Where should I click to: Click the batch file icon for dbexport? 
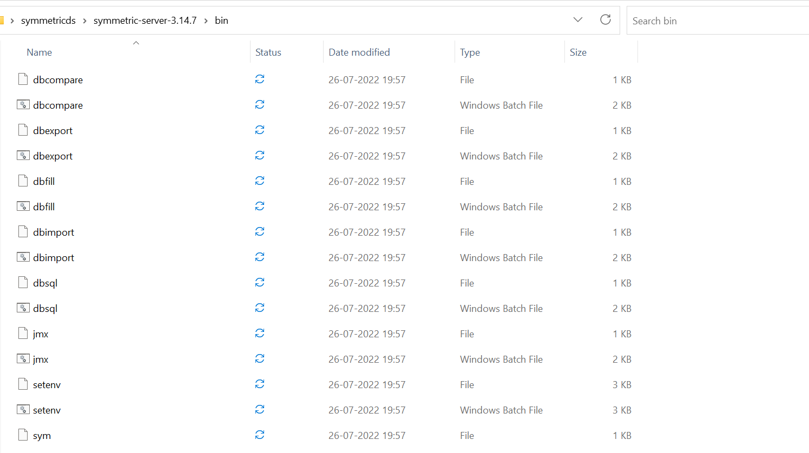pos(23,156)
